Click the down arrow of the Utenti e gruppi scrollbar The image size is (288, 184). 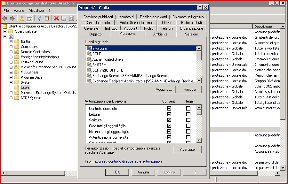click(x=199, y=81)
